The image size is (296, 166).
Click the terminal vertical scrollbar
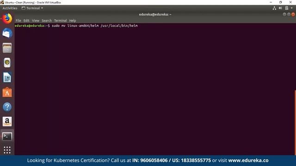pyautogui.click(x=295, y=123)
